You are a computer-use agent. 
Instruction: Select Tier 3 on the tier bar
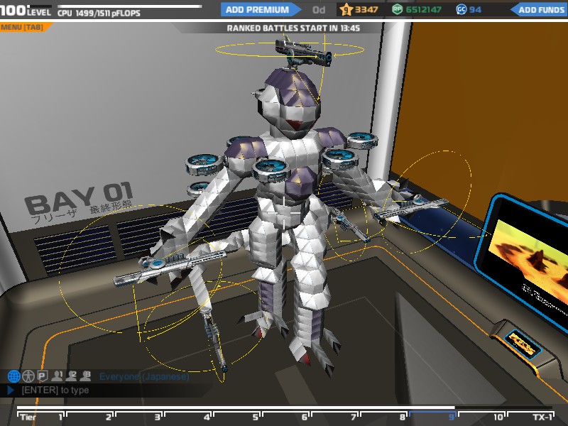139,417
